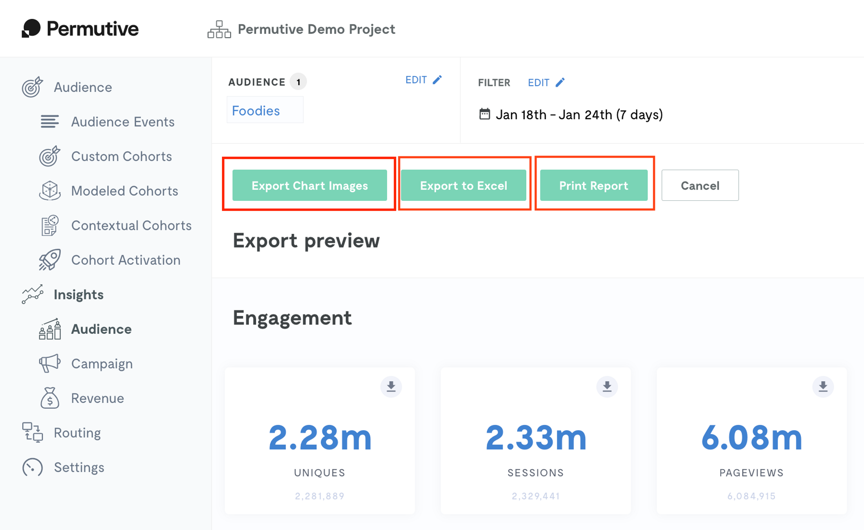Go to Campaign insights
The width and height of the screenshot is (864, 530).
[102, 364]
